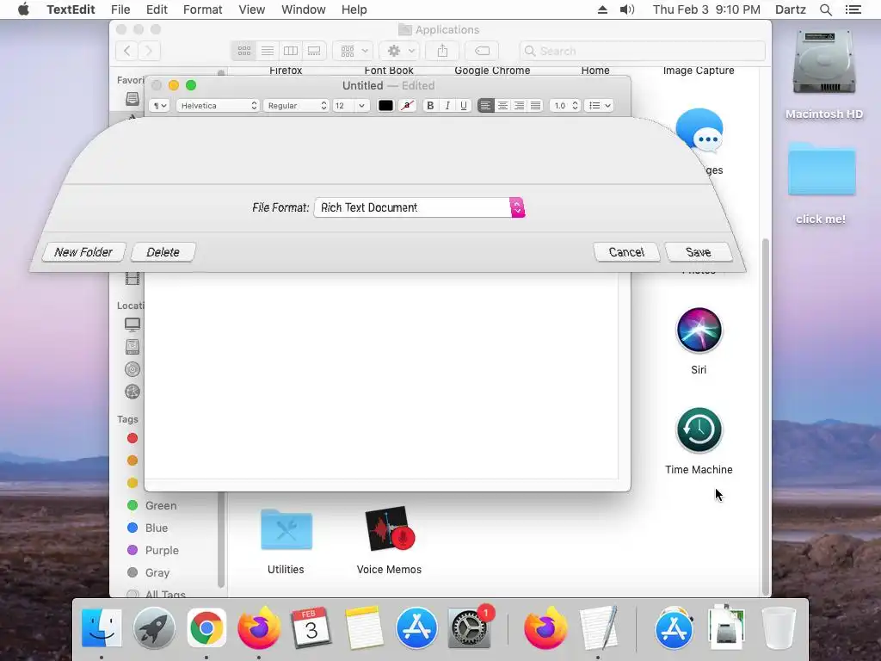Open the Edit menu

click(157, 9)
